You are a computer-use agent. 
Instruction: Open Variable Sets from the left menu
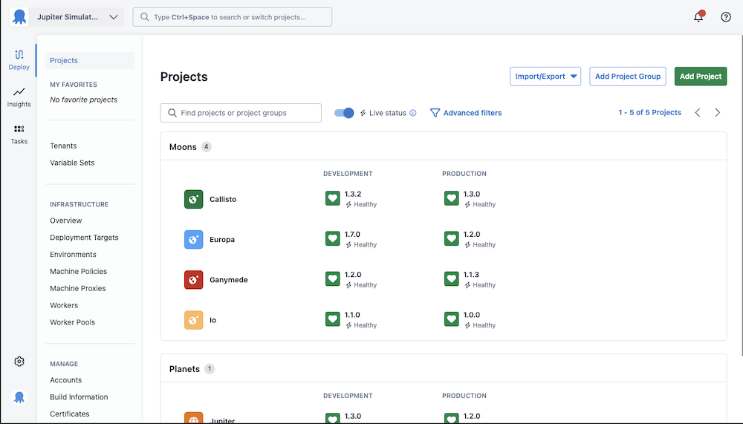tap(72, 163)
